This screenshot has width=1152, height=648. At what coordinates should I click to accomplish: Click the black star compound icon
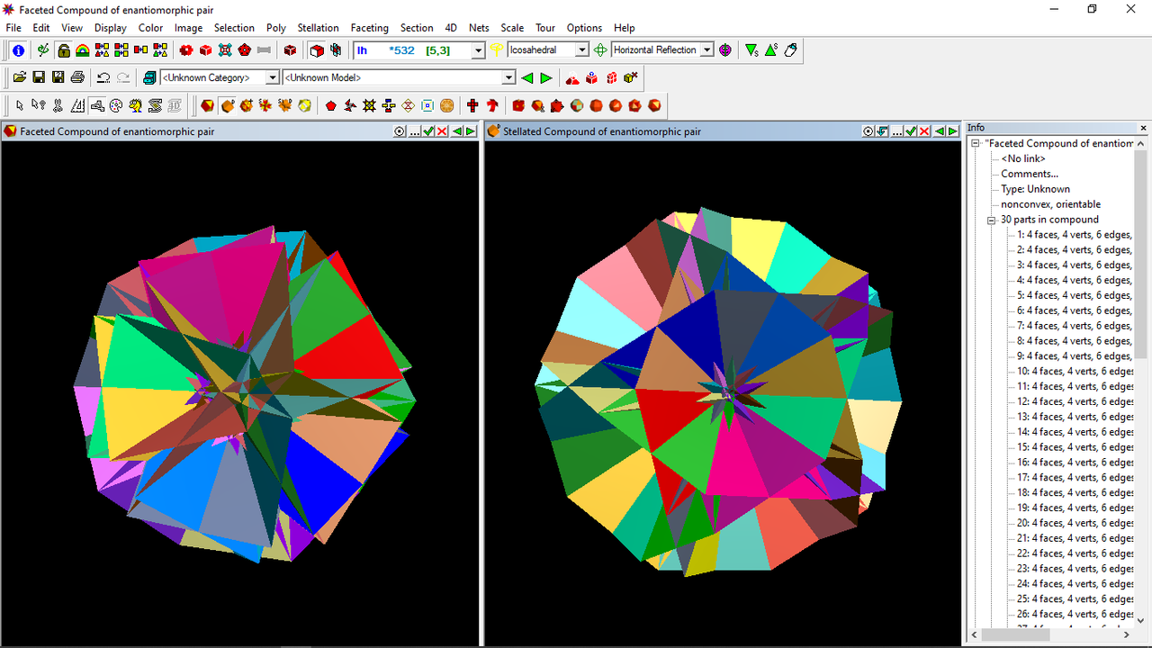[369, 105]
